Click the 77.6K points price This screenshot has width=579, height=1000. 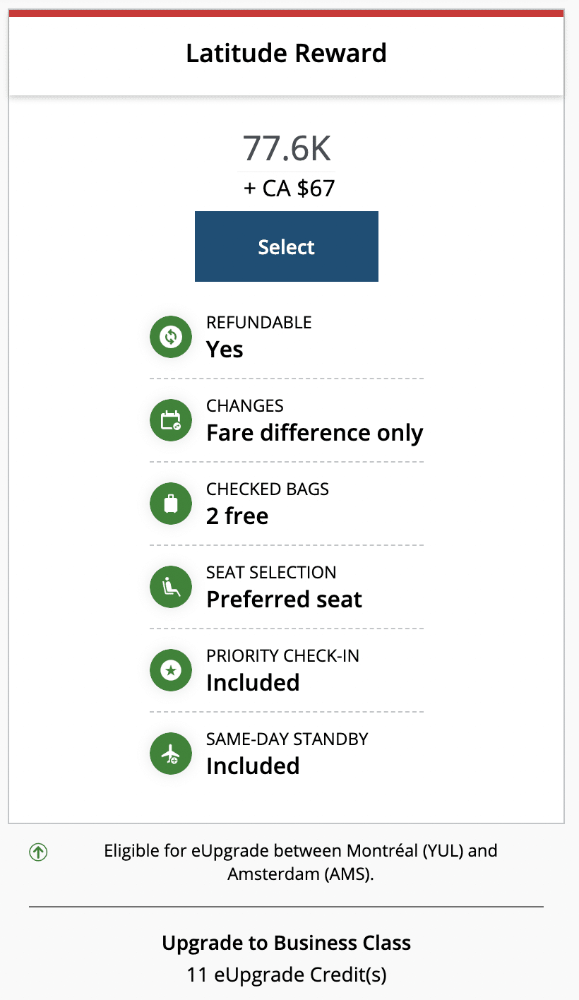(x=286, y=148)
